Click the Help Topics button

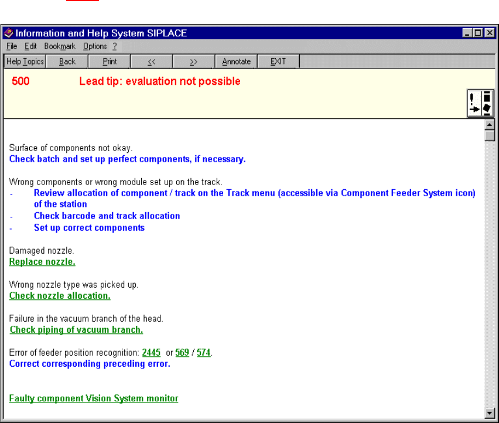(25, 62)
